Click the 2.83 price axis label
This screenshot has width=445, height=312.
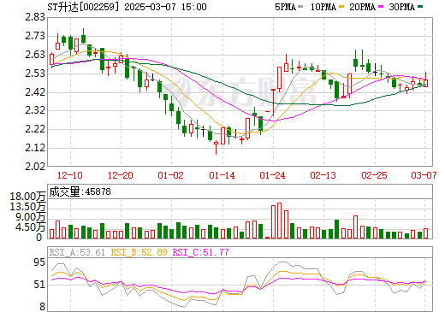35,17
